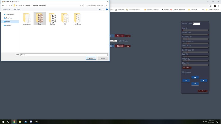
Task: Select the Hair Overlay folder
Action: coord(78,19)
